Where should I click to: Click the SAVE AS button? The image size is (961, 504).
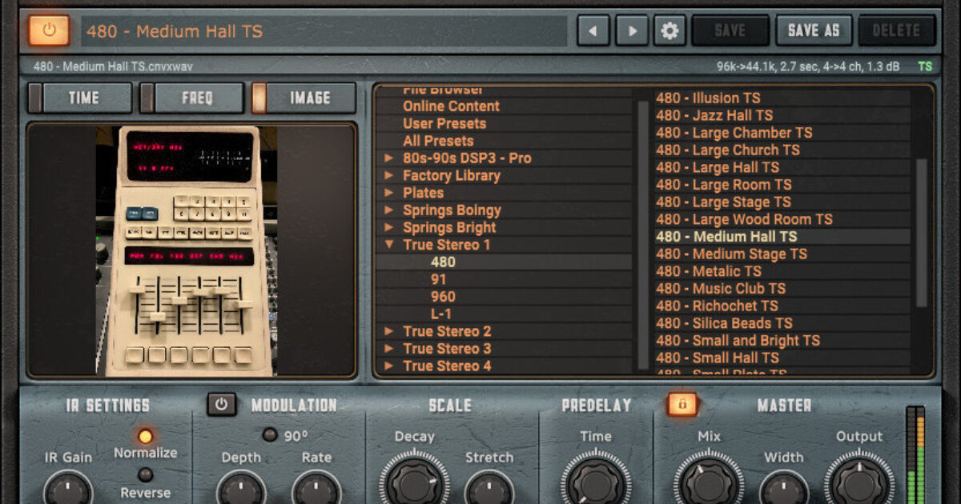813,31
